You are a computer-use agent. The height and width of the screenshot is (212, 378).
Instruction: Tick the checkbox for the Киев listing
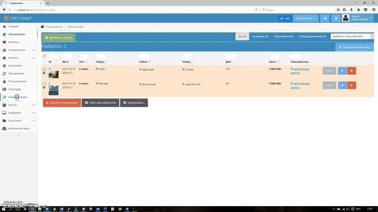44,69
